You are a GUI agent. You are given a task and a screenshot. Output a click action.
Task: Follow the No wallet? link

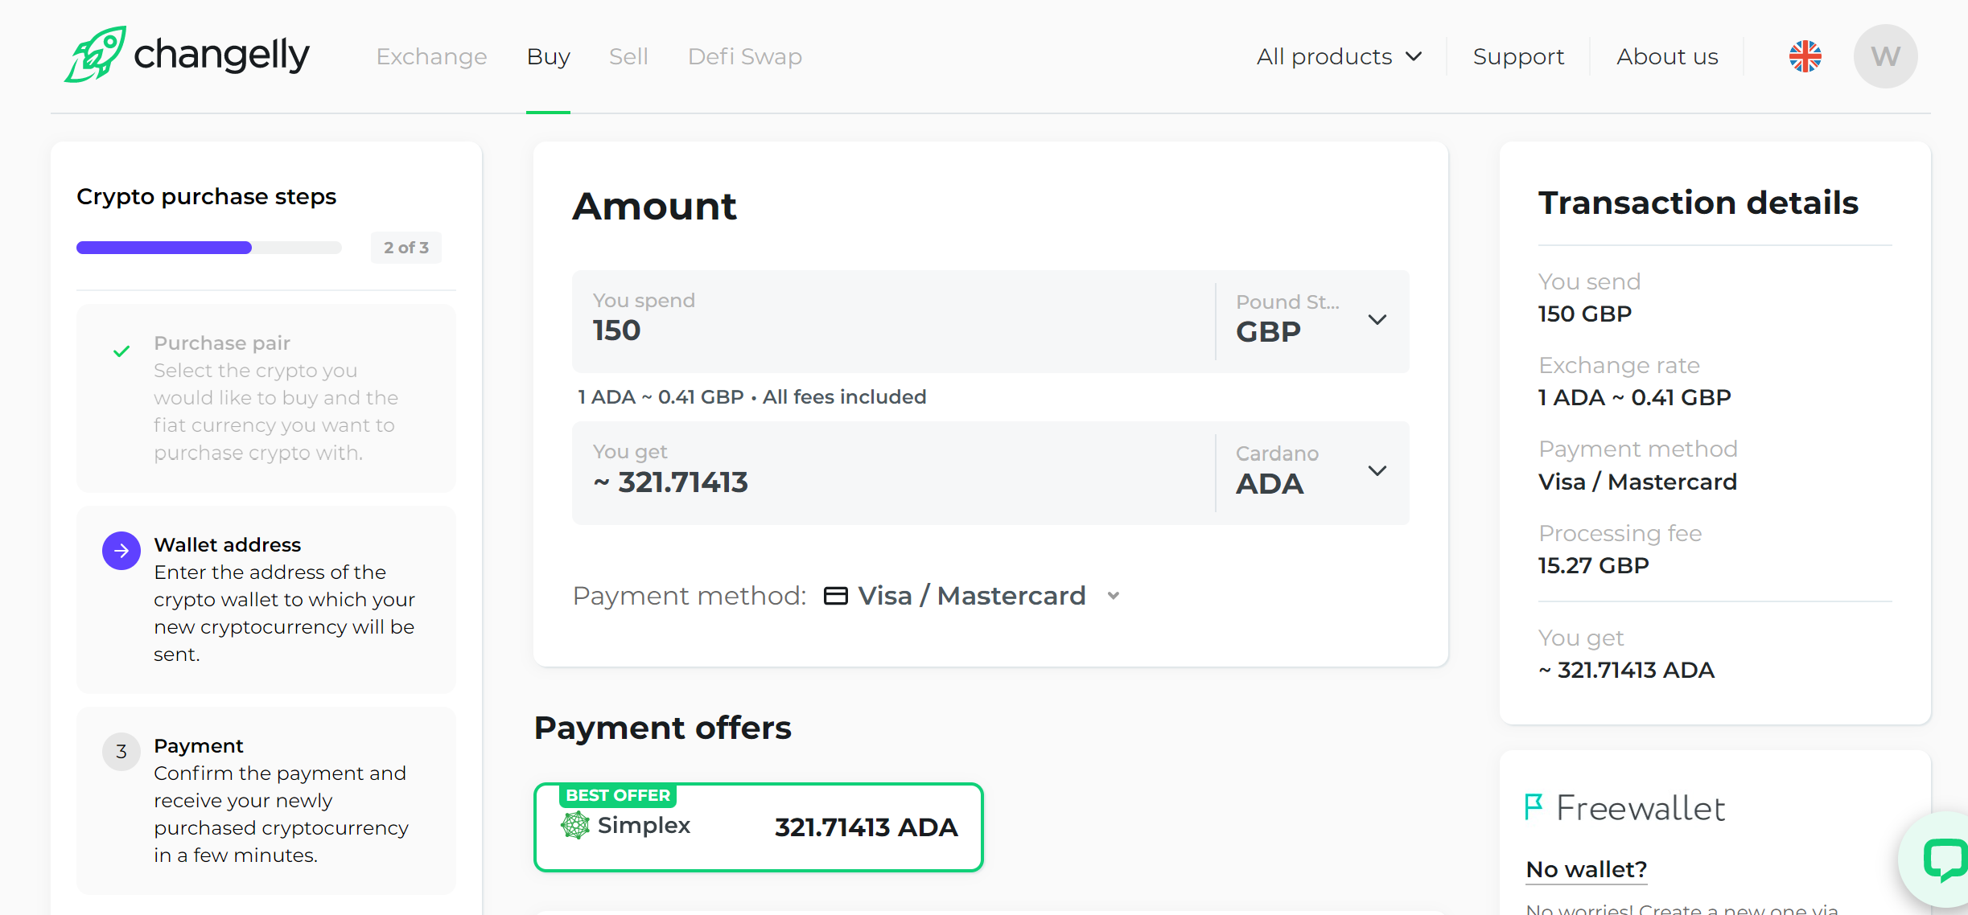click(1587, 869)
